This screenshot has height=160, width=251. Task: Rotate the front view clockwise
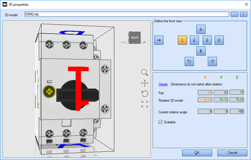212,61
